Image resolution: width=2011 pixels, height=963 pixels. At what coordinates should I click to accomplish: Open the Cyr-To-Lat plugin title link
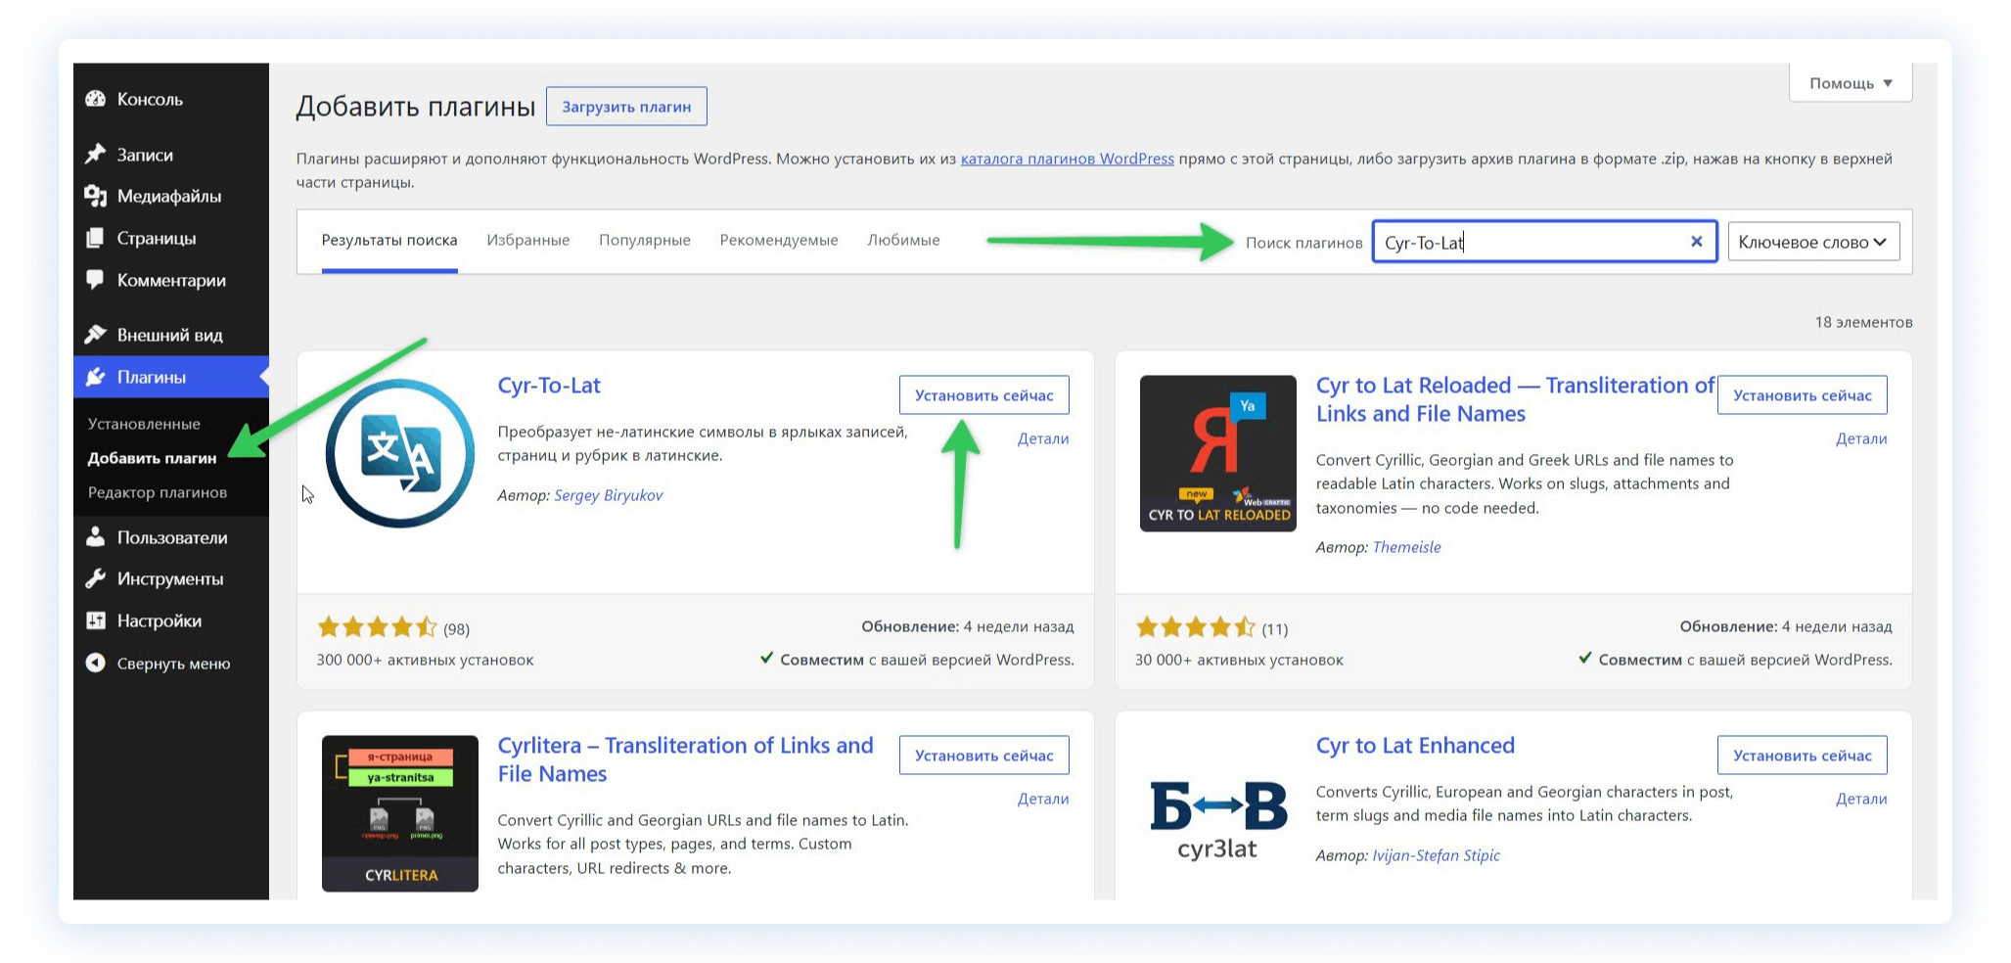click(x=549, y=386)
